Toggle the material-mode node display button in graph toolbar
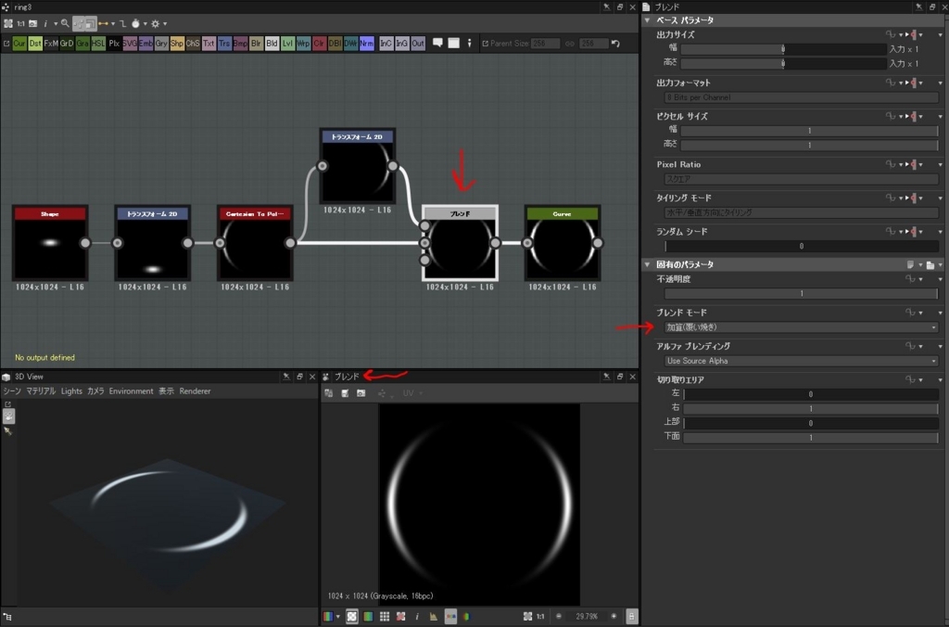Image resolution: width=949 pixels, height=627 pixels. coord(79,23)
